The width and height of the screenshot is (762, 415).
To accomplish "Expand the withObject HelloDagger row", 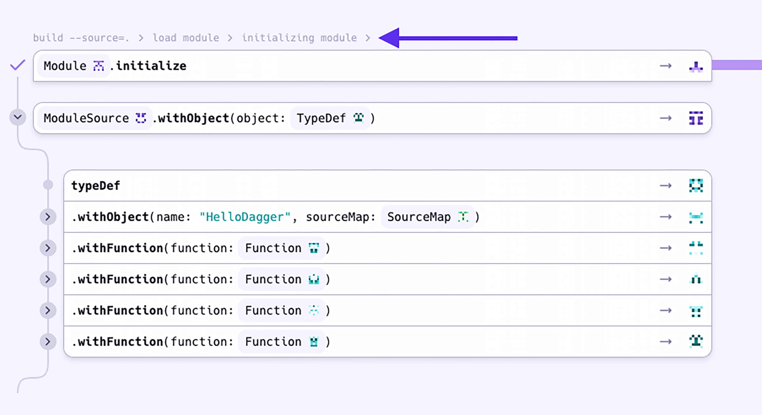I will (48, 217).
